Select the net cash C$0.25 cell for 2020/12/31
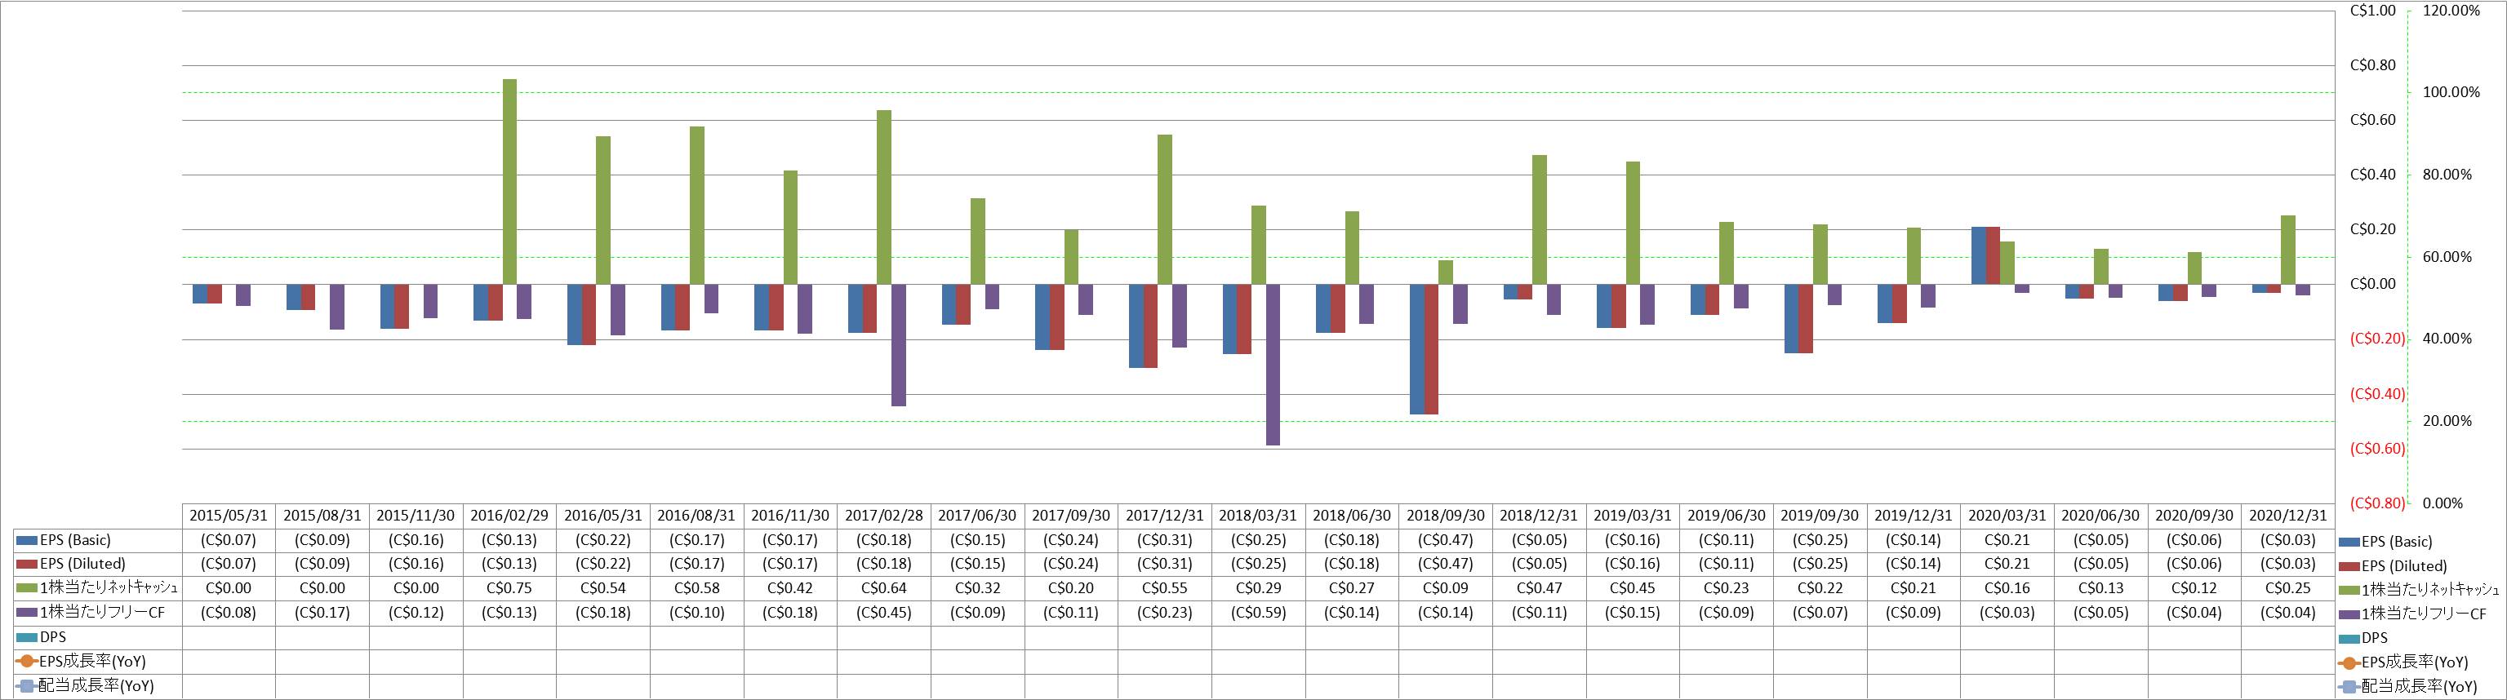The image size is (2507, 700). point(2288,588)
